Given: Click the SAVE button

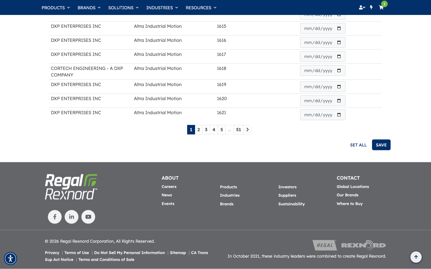Looking at the screenshot, I should click(x=381, y=145).
